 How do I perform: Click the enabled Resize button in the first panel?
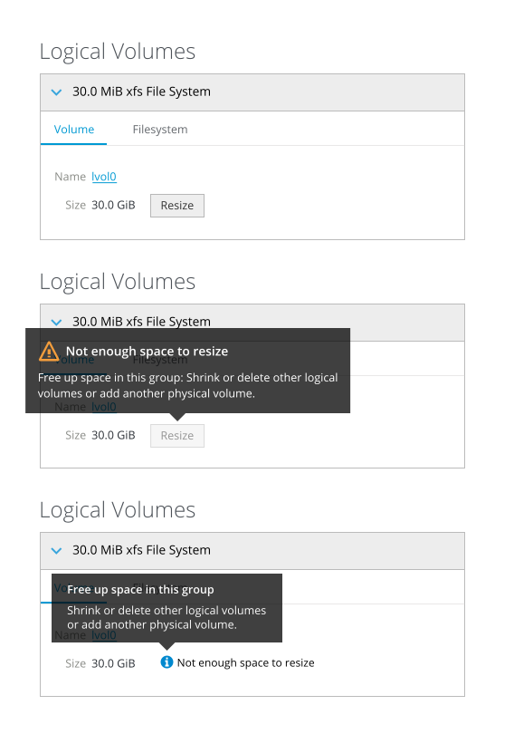[x=177, y=206]
